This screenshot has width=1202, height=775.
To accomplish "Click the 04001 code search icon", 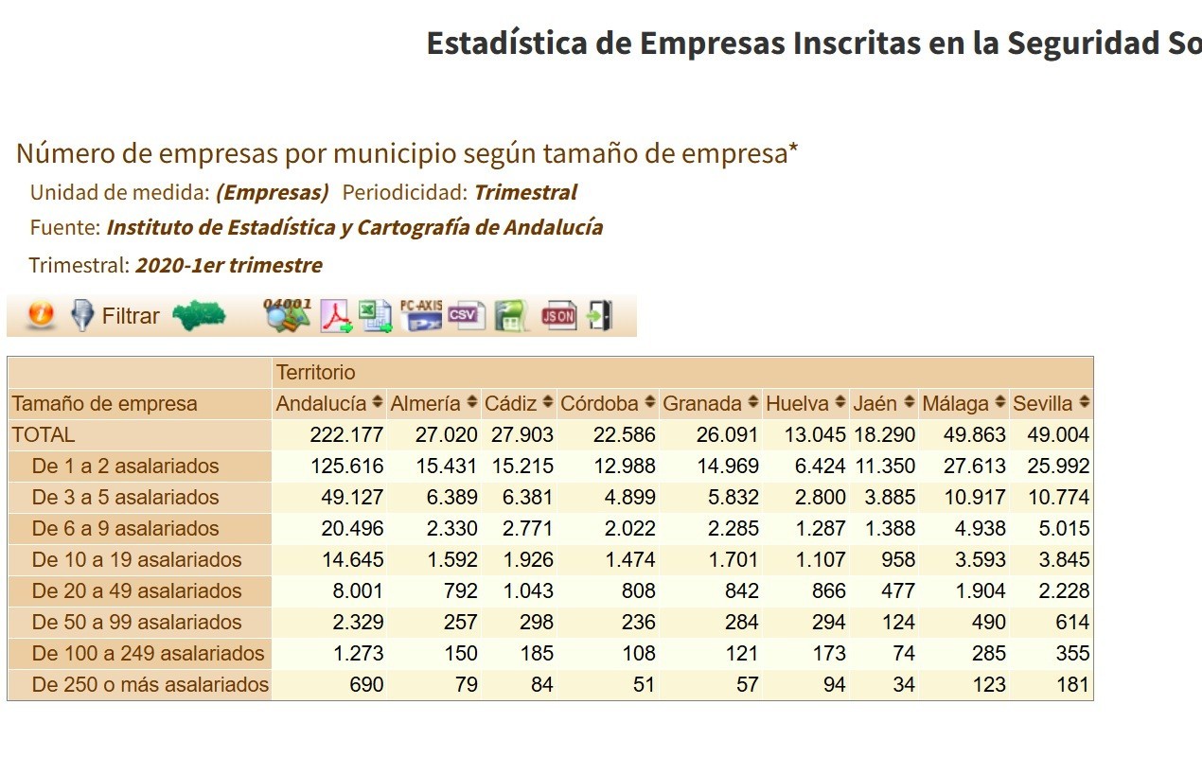I will 287,315.
